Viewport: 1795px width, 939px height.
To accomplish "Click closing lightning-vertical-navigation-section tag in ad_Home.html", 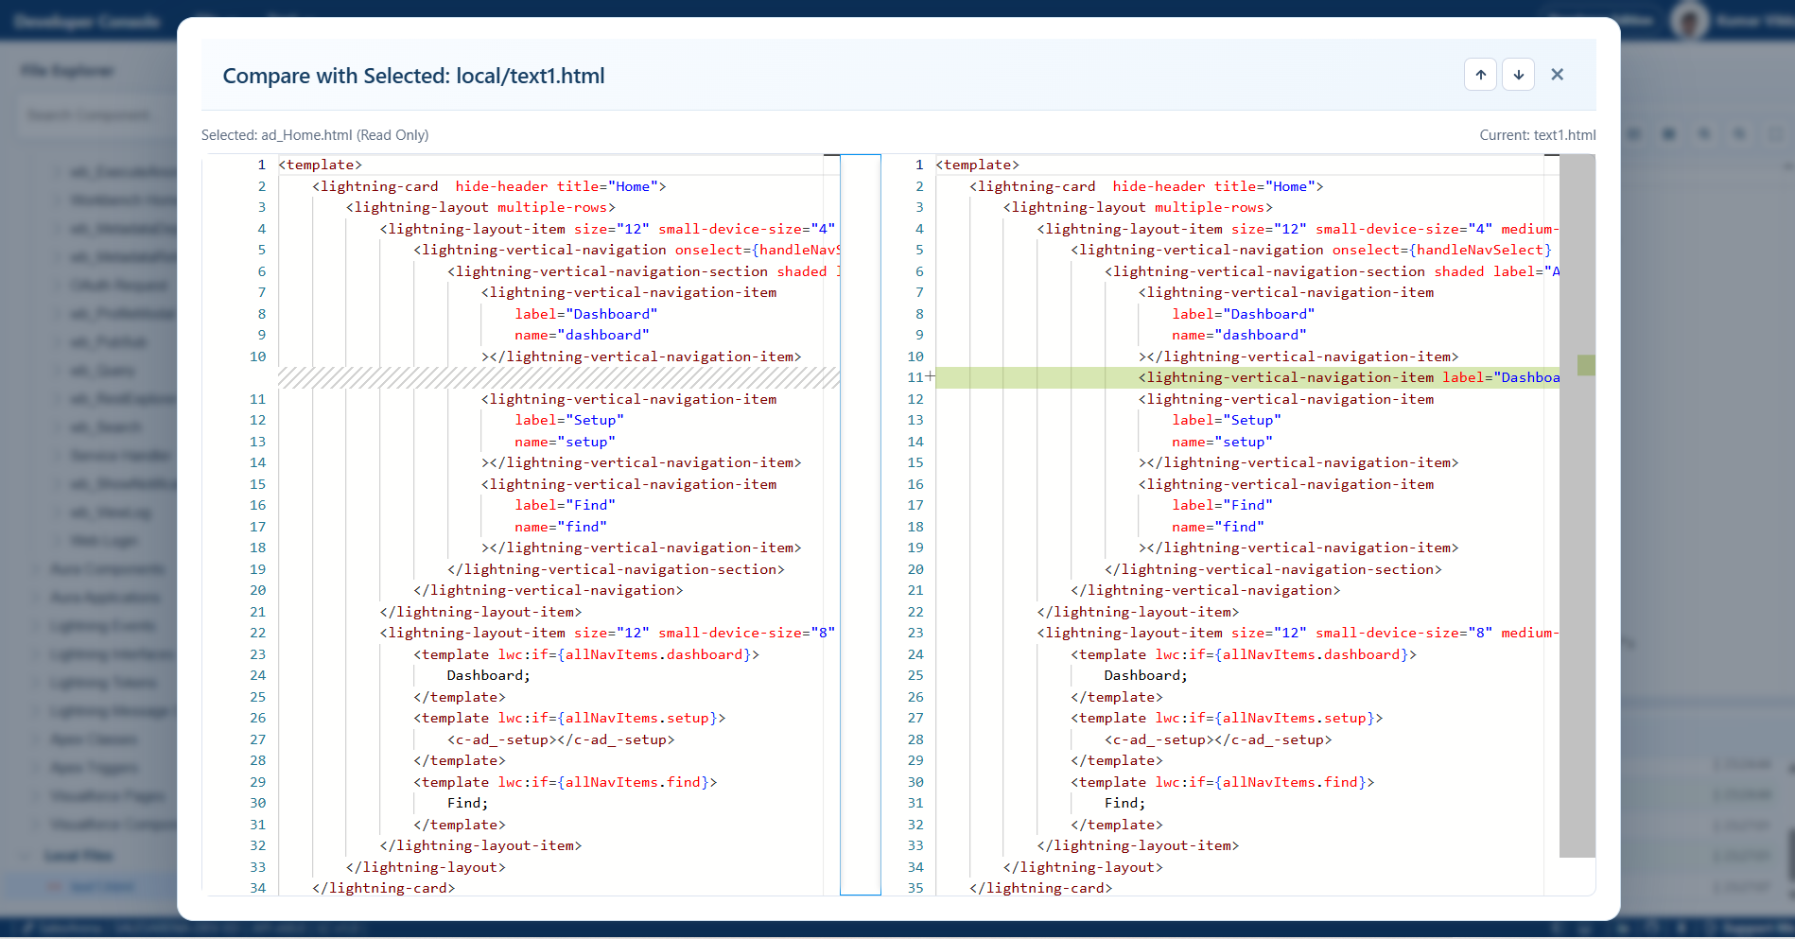I will [x=616, y=569].
